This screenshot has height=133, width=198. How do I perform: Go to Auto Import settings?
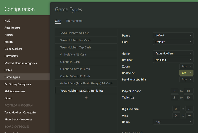pos(12,28)
